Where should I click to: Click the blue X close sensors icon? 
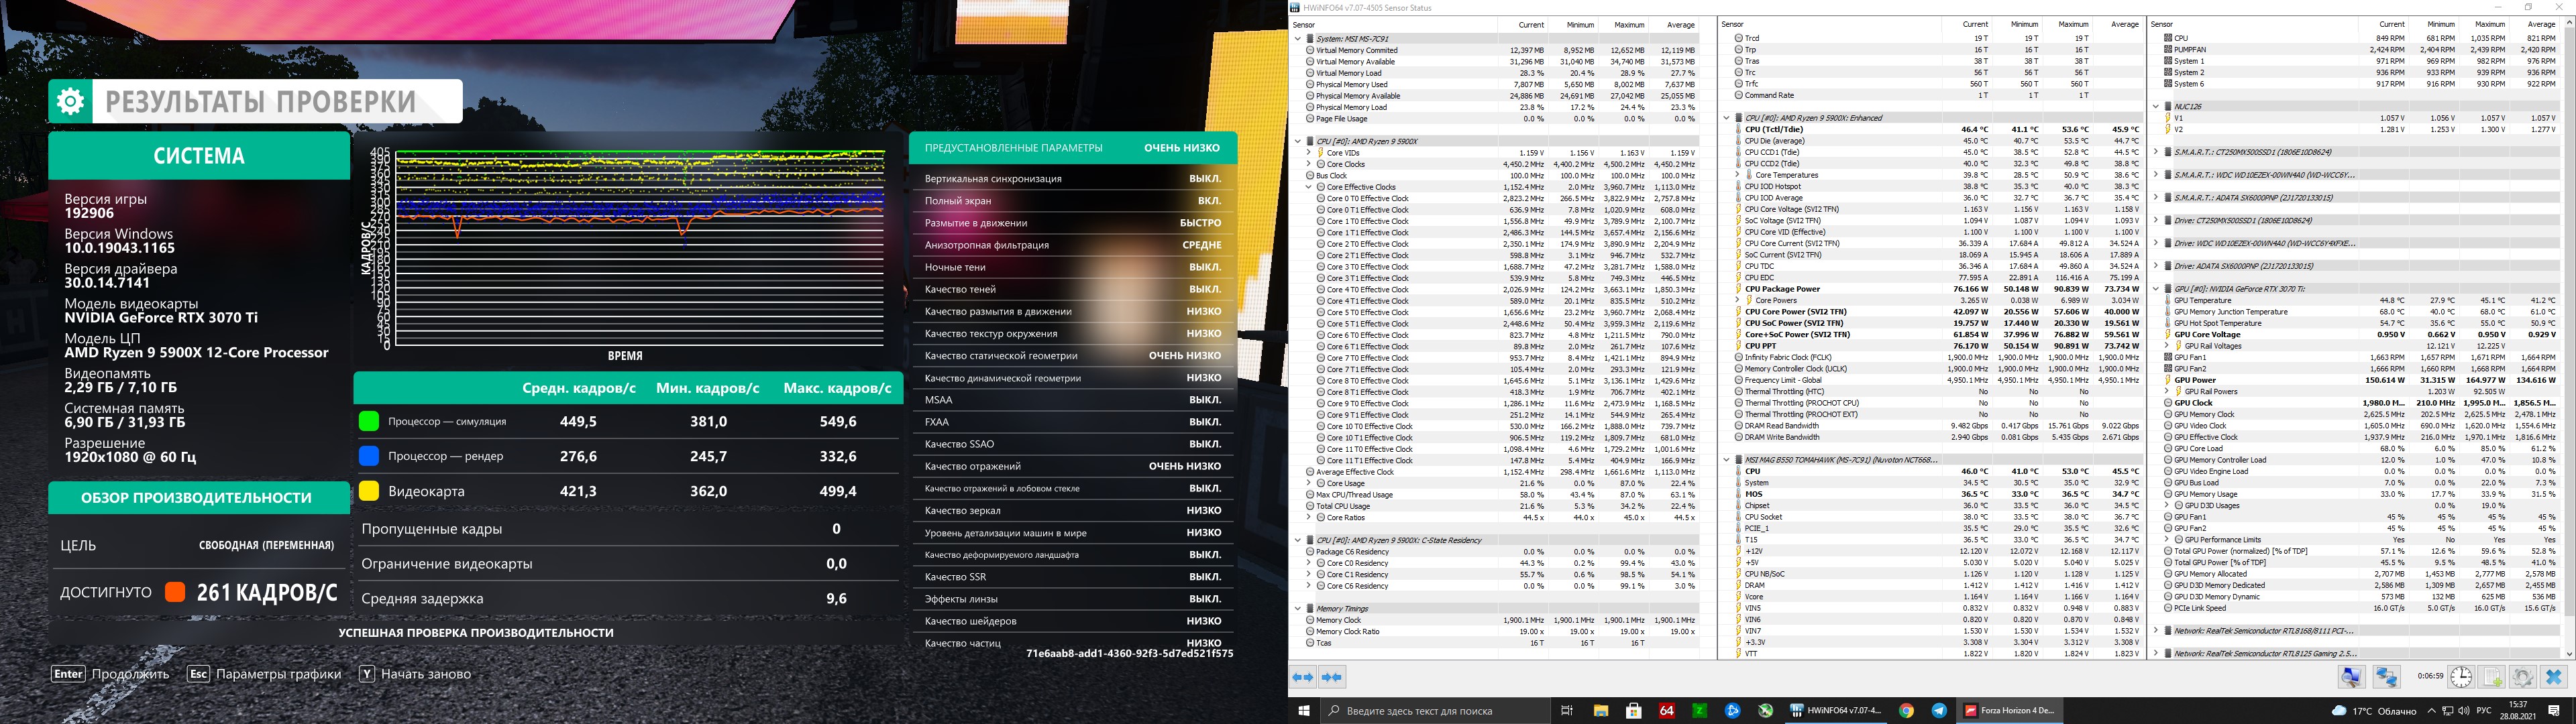(2553, 677)
